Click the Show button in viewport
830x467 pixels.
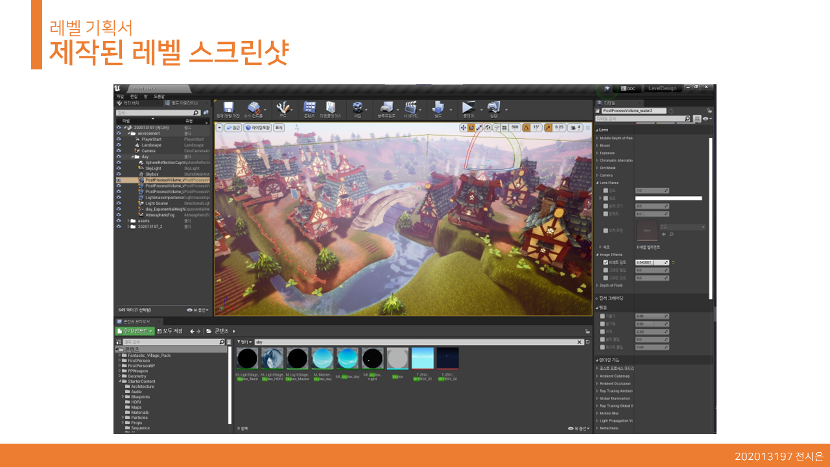279,128
